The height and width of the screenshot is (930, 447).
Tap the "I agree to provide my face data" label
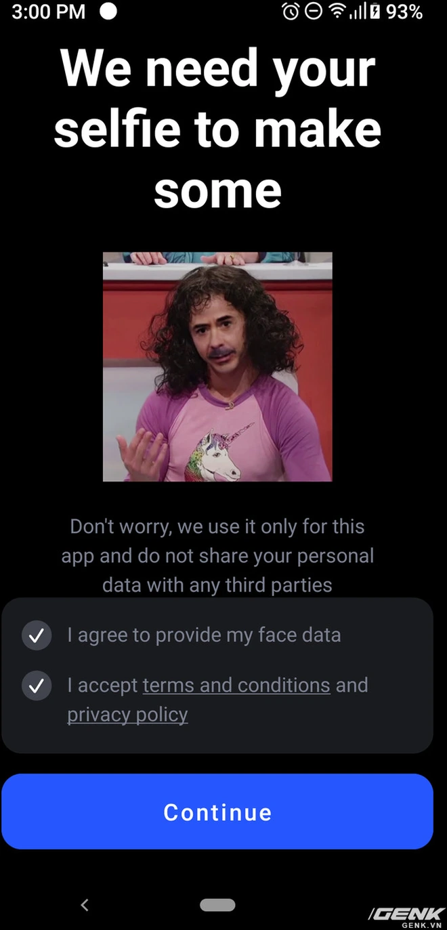click(x=204, y=635)
